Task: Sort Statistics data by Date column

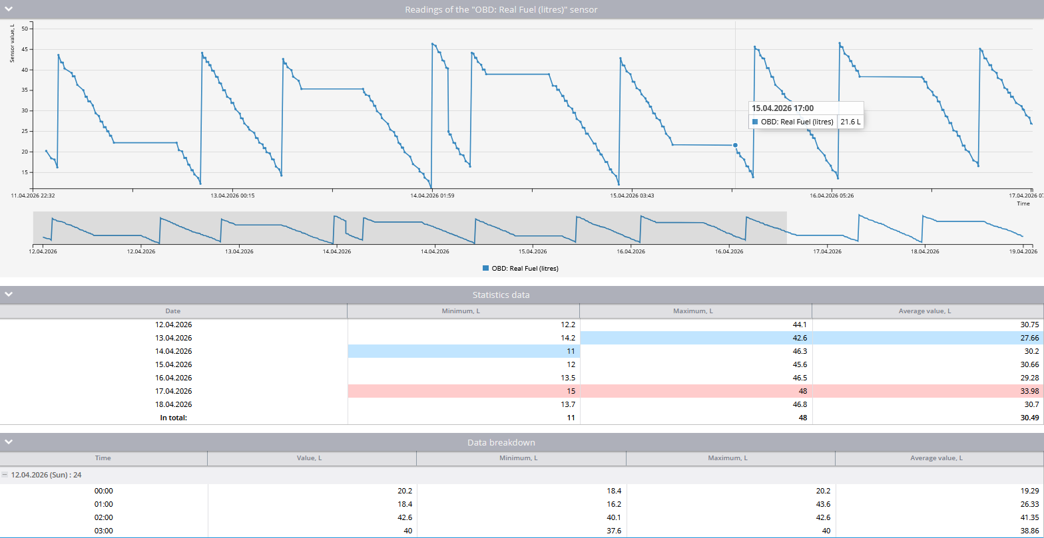Action: click(x=173, y=311)
